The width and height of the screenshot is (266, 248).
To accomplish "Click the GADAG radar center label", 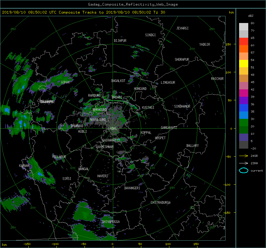I will pos(113,129).
